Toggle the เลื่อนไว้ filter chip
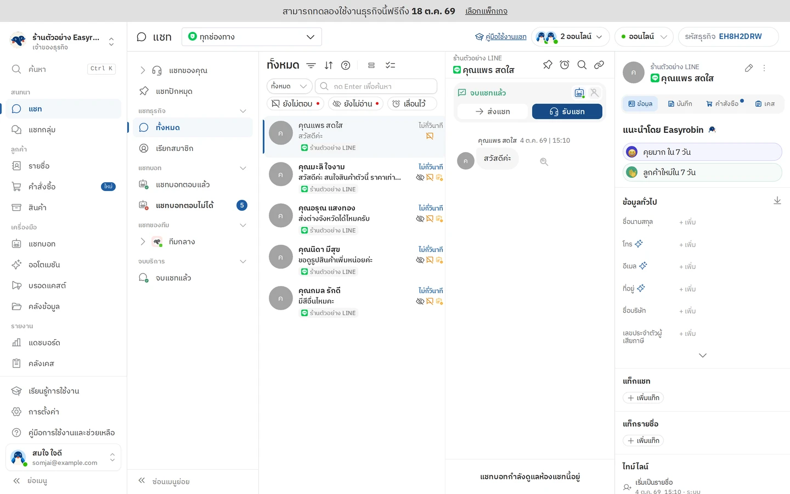Screen dimensions: 790x494 click(412, 104)
